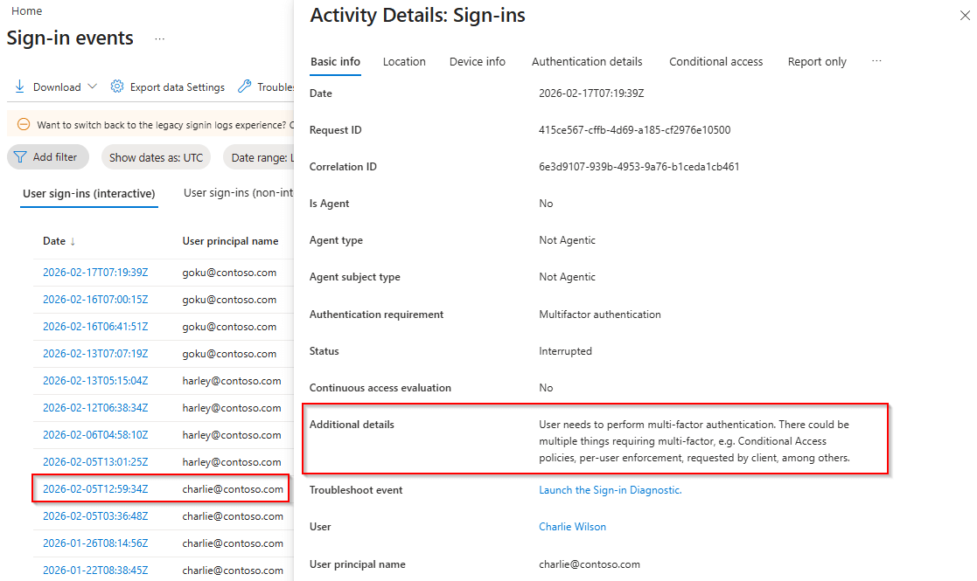Screen dimensions: 977x581
Task: Click the Export data Settings gear icon
Action: pos(116,86)
